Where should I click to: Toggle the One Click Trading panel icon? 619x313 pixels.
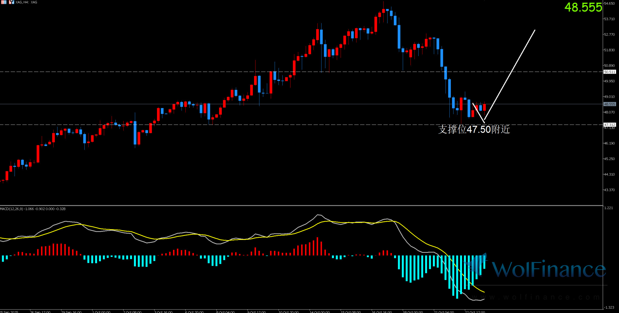coord(12,2)
